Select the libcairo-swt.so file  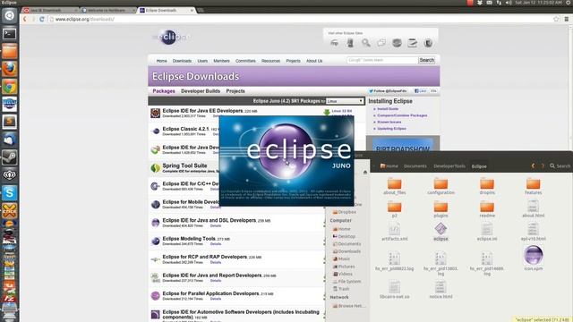coord(394,290)
